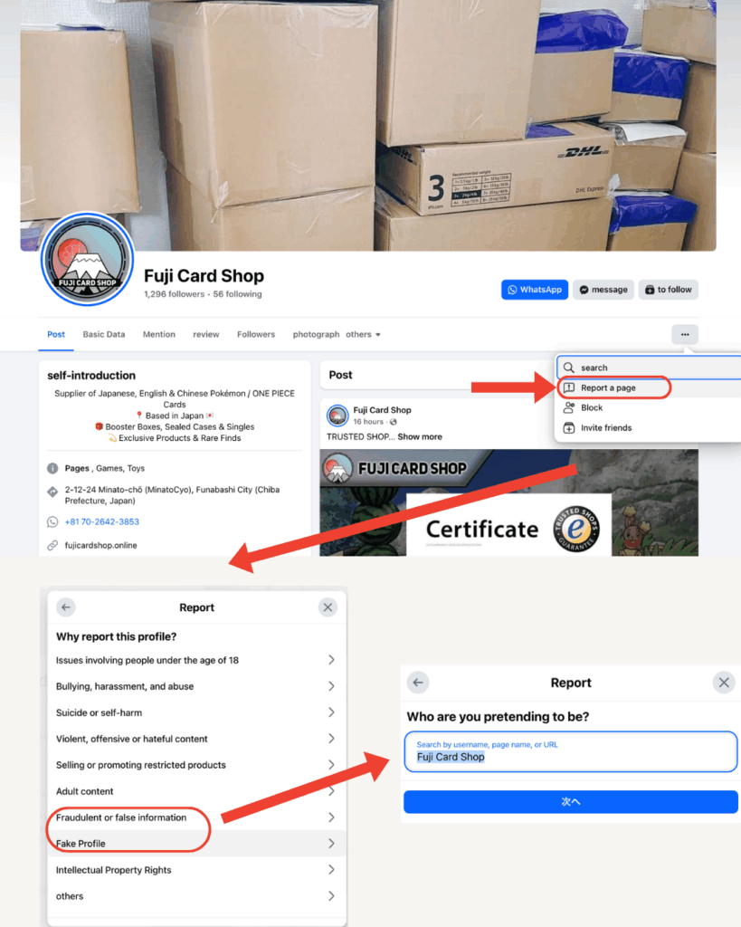
Task: Click the page name search input field
Action: [571, 751]
